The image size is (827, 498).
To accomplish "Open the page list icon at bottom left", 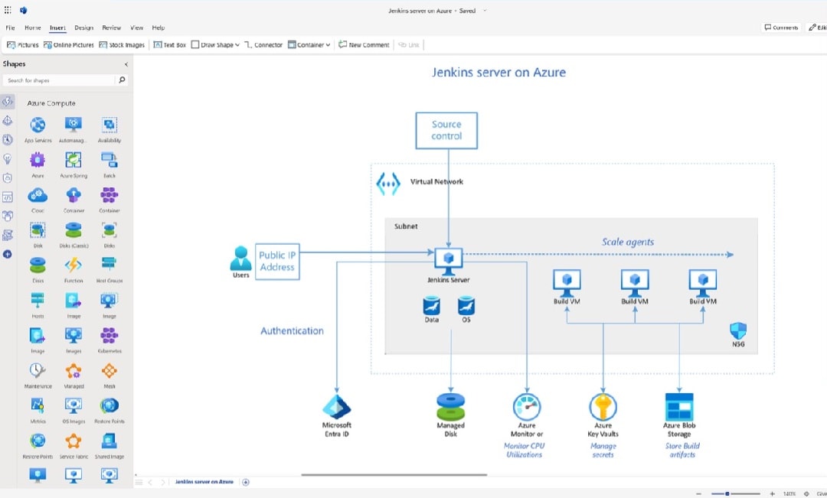I will click(139, 482).
